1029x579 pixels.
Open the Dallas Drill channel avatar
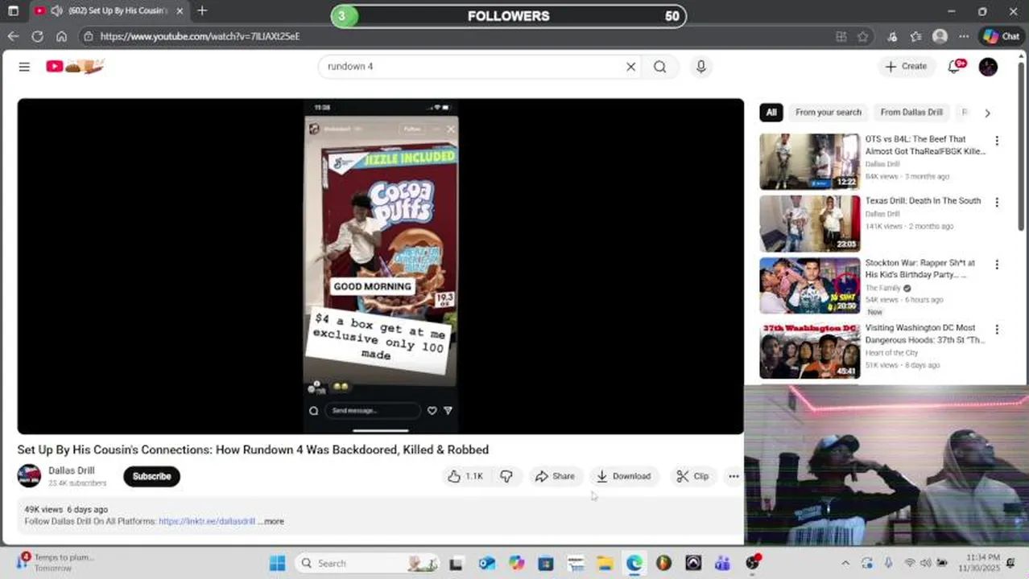(29, 476)
